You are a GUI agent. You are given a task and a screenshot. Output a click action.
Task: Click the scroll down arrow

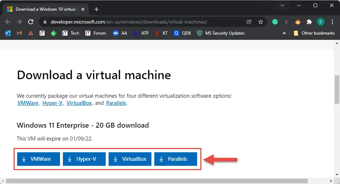click(x=337, y=175)
